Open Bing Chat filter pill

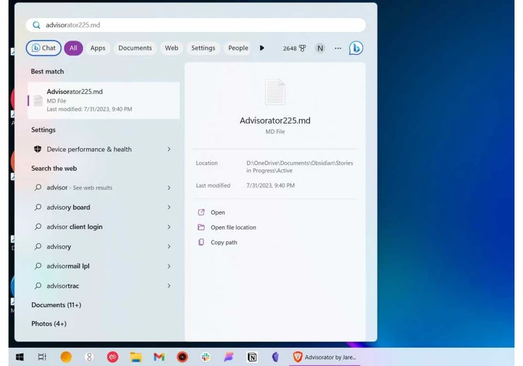tap(44, 48)
